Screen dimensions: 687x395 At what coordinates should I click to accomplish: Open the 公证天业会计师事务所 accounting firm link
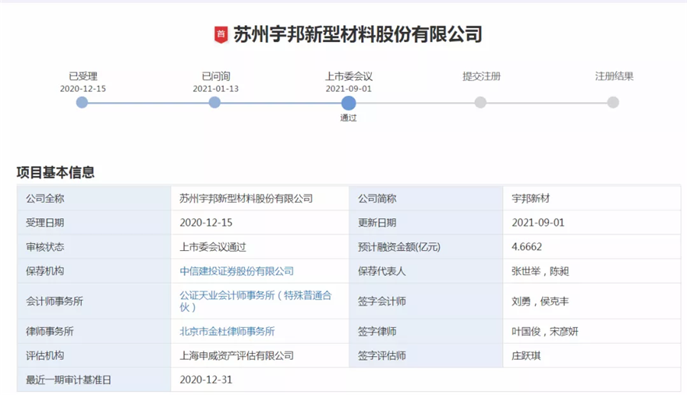[255, 300]
